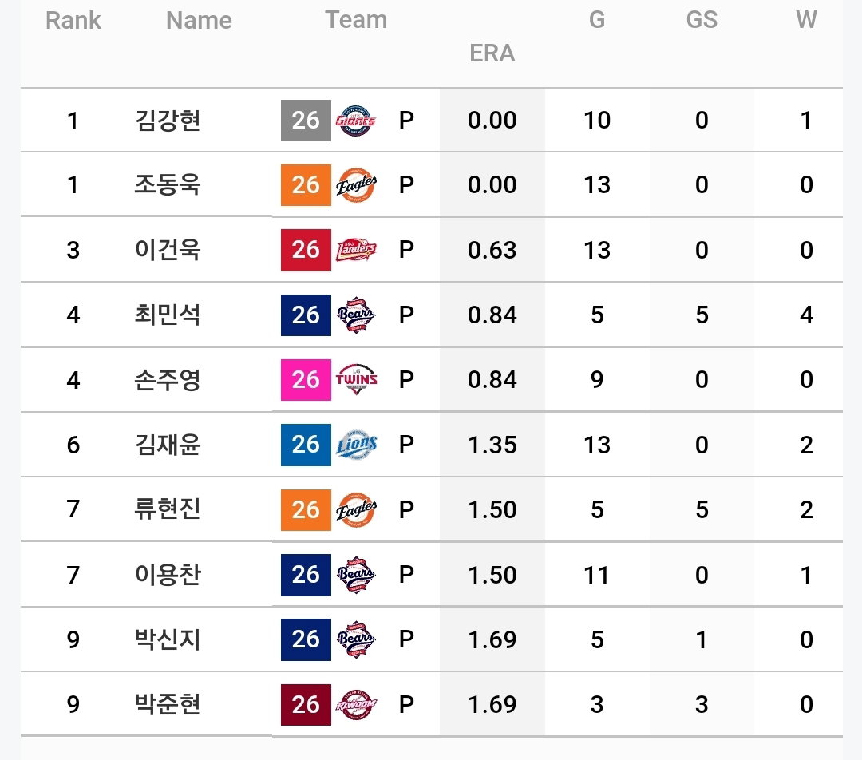862x760 pixels.
Task: Click the pink 26 badge for Twins
Action: point(306,379)
